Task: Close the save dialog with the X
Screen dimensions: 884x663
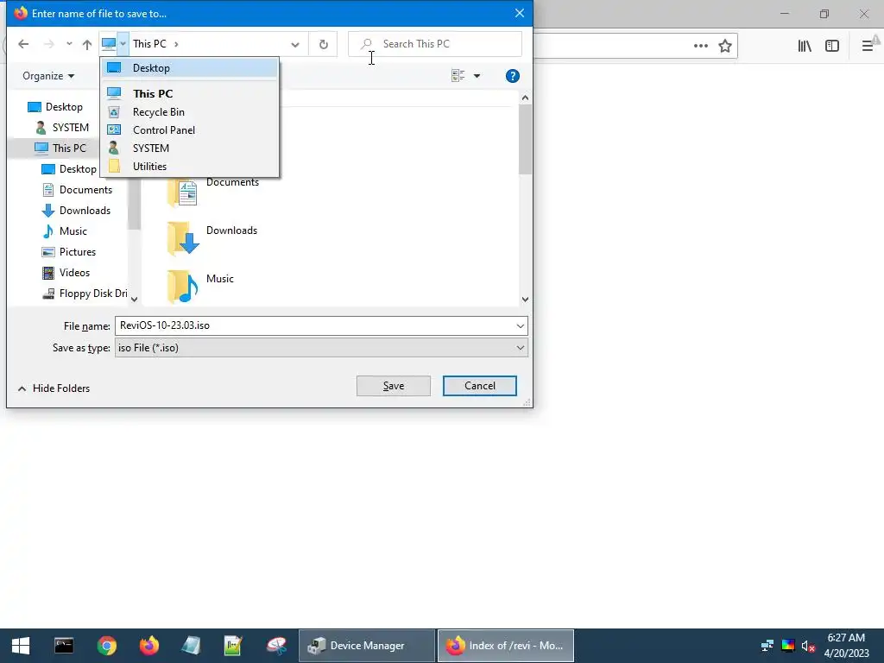Action: 519,13
